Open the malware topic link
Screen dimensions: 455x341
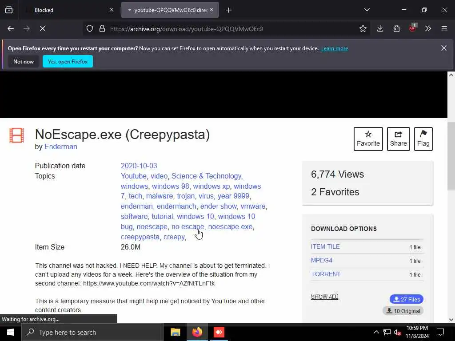(x=160, y=196)
